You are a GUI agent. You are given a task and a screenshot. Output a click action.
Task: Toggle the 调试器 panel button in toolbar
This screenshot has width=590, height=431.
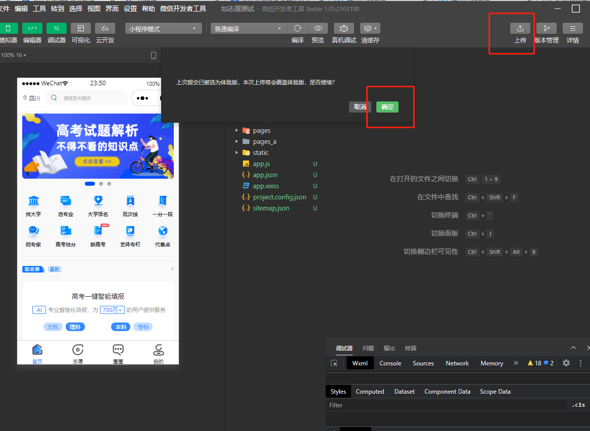(57, 28)
